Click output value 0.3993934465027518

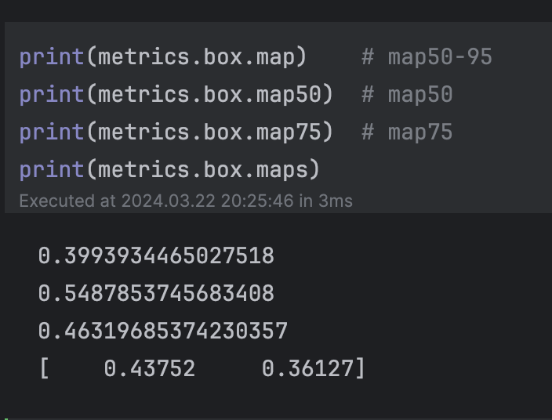point(156,255)
